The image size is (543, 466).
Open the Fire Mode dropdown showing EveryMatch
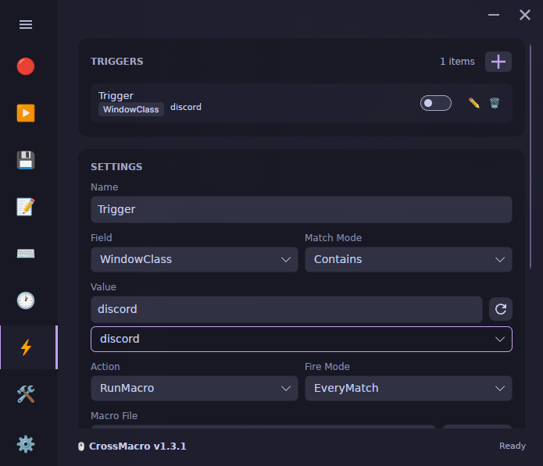(x=409, y=388)
